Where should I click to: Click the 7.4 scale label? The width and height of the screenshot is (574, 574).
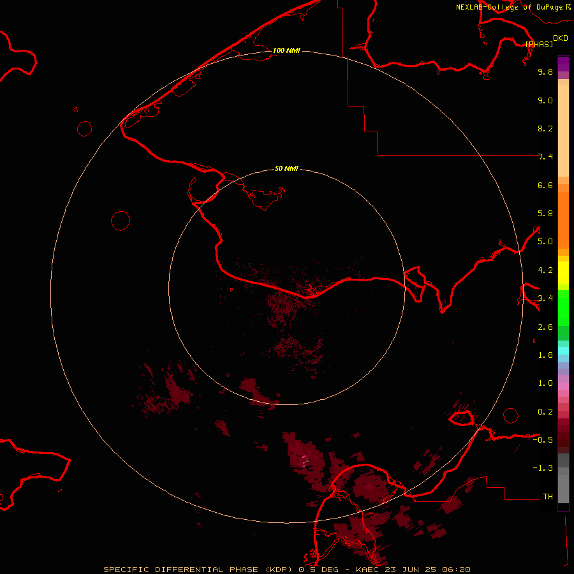pyautogui.click(x=545, y=157)
